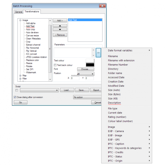Pick the white Text colour swatch
Viewport: 166px width, 167px height.
[x=90, y=61]
